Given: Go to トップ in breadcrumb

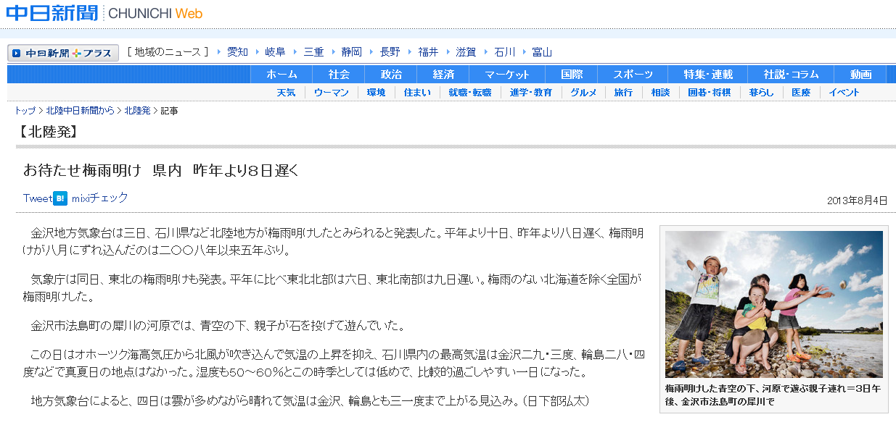Looking at the screenshot, I should [x=25, y=111].
